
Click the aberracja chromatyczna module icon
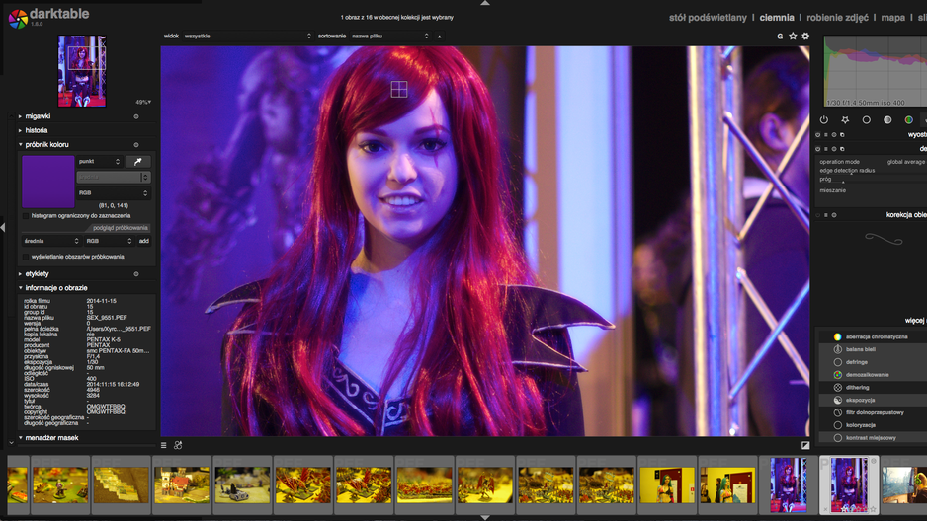click(838, 336)
